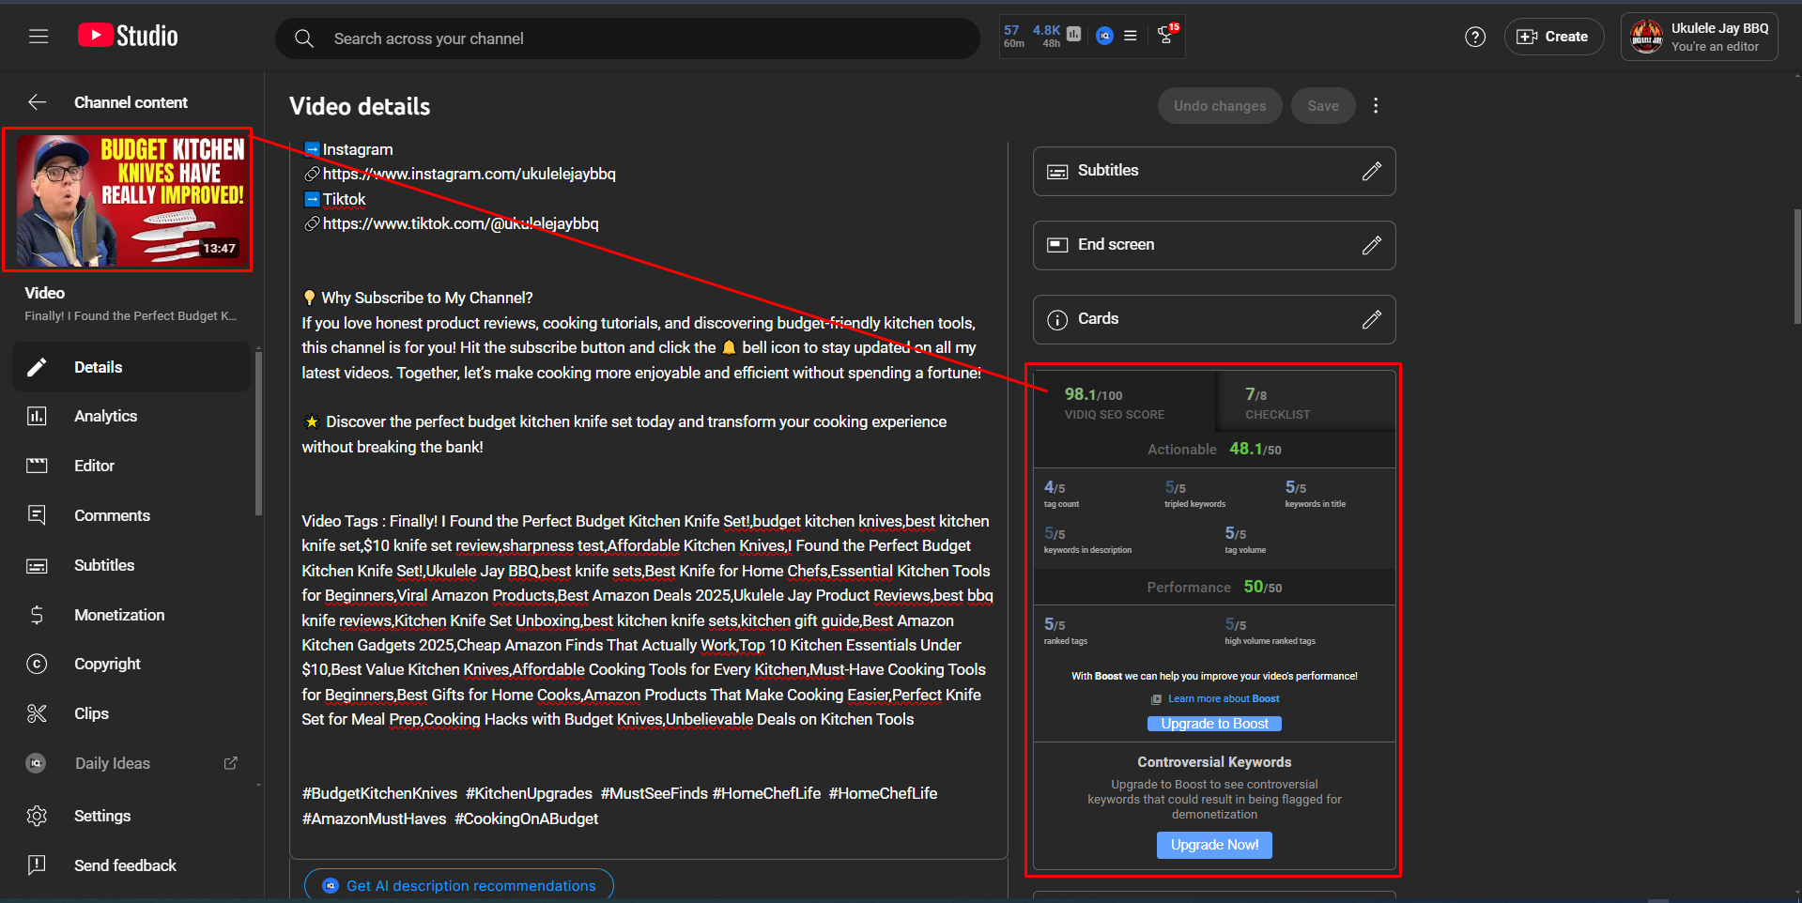The image size is (1802, 903).
Task: Click the Cards info circle icon
Action: (x=1057, y=320)
